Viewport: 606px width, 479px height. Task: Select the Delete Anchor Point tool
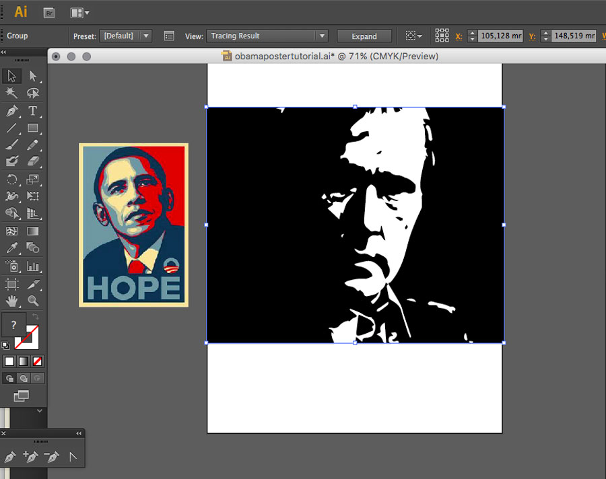pos(51,457)
